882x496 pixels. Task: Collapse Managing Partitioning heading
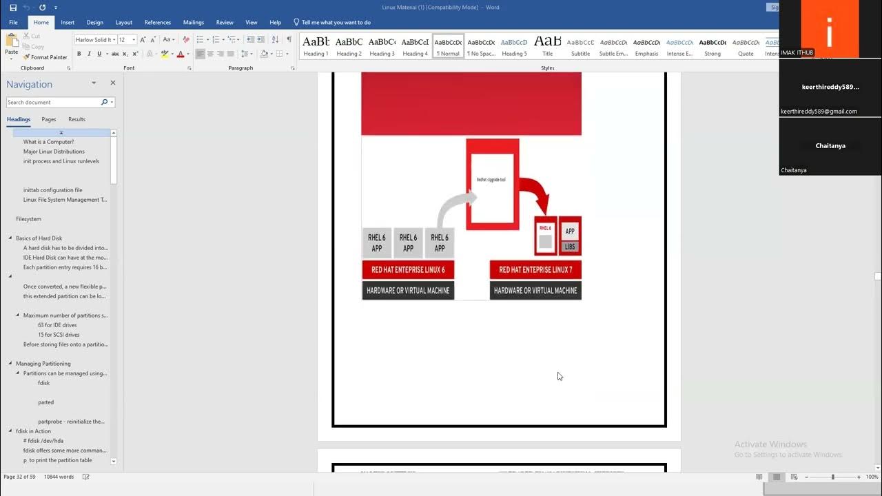coord(10,364)
